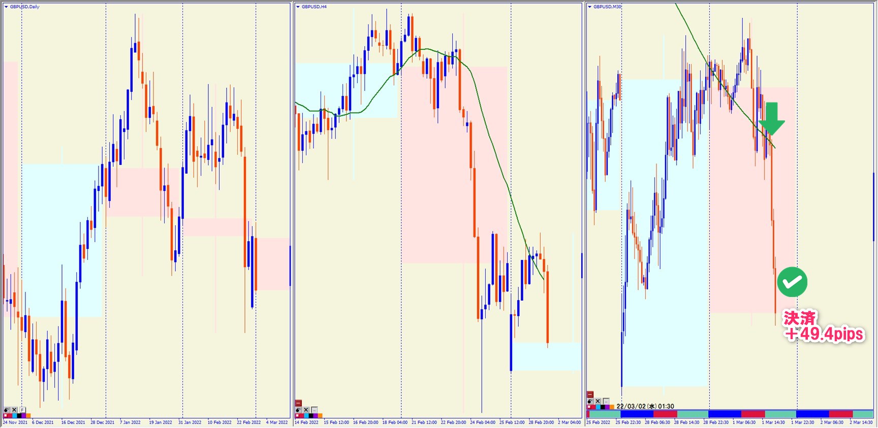Open the GBPUSD,M30 chart title dropdown arrow
The height and width of the screenshot is (428, 878).
590,7
